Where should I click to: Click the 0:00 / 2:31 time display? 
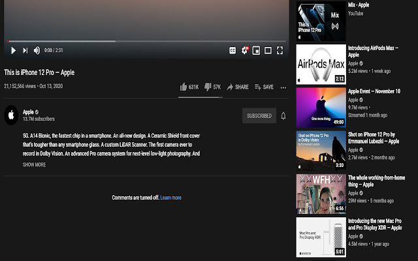point(54,50)
